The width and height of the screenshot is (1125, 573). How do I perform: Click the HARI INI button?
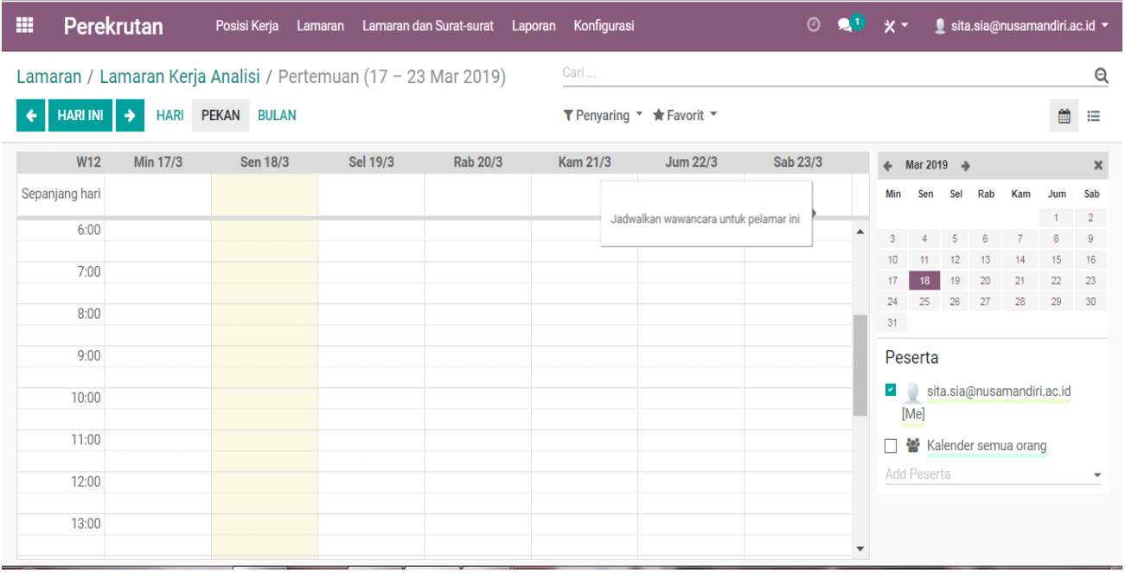point(80,115)
